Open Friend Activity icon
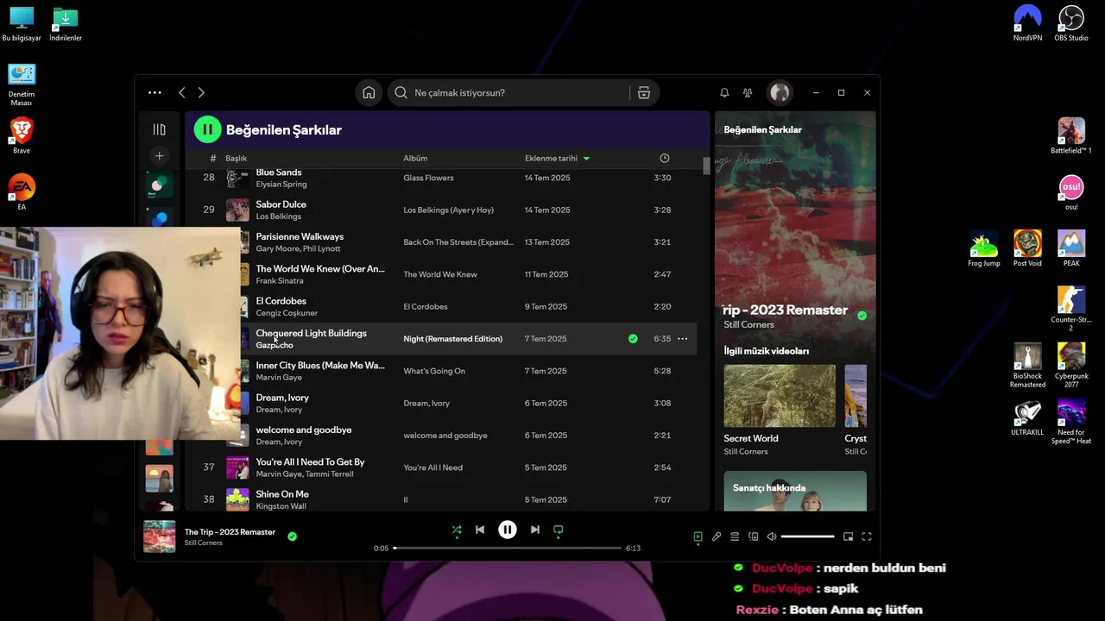1105x621 pixels. 748,92
